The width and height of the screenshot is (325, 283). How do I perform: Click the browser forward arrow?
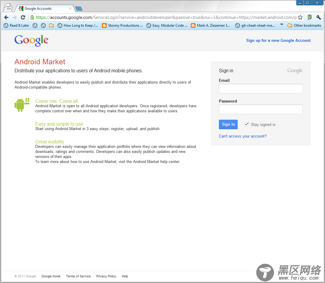[x=15, y=17]
